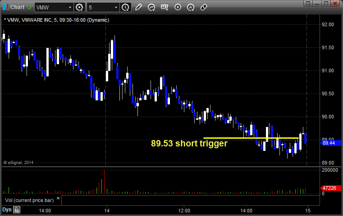Click the 89.00 price axis label
Image resolution: width=343 pixels, height=216 pixels.
click(x=328, y=163)
